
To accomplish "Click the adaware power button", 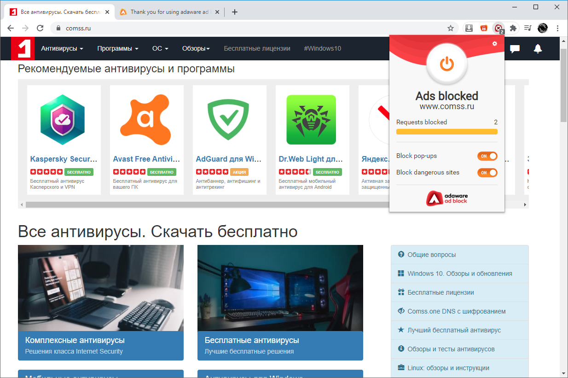I will pyautogui.click(x=446, y=64).
